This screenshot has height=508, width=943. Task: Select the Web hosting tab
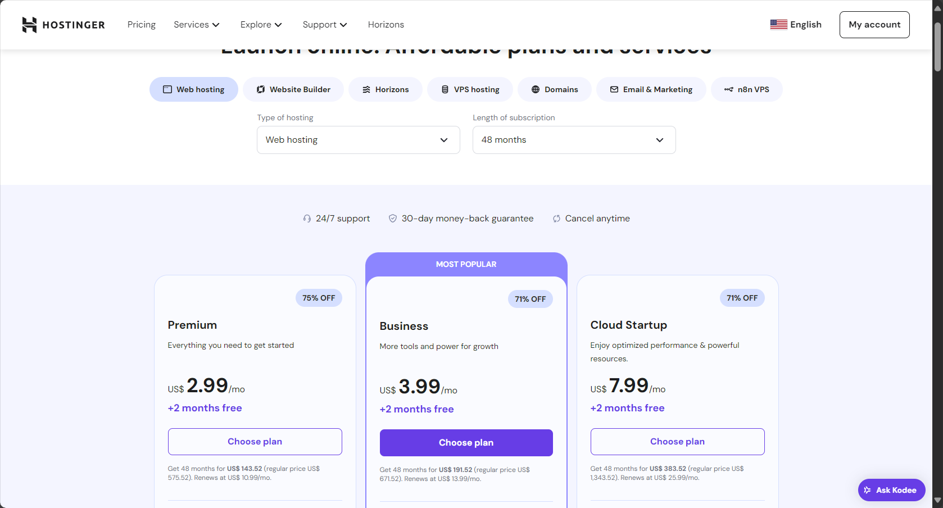(x=194, y=89)
